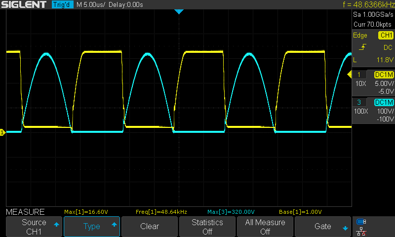Click the trigger level 11.8V value

pos(385,60)
